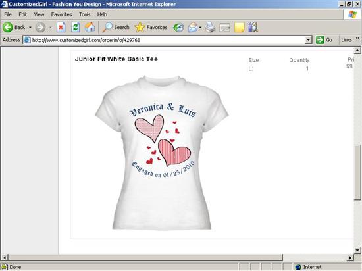
Task: Click the vertical scrollbar up arrow
Action: pos(357,50)
